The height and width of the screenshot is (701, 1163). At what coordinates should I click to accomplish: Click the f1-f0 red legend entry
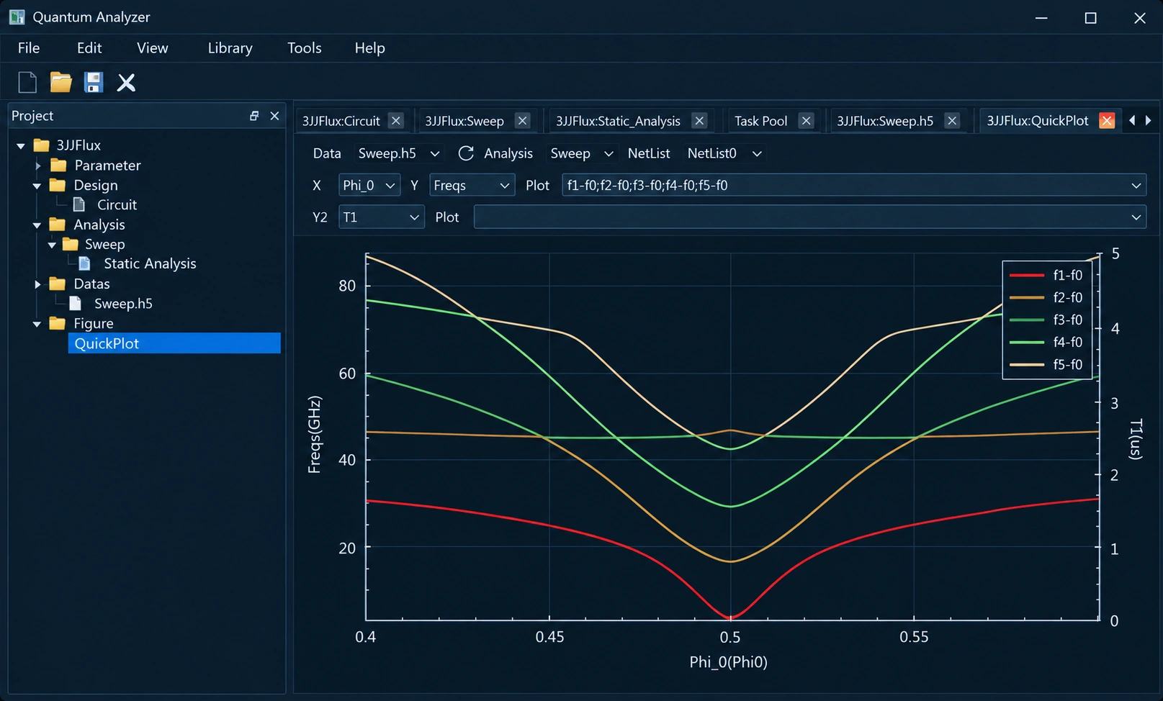[1046, 275]
